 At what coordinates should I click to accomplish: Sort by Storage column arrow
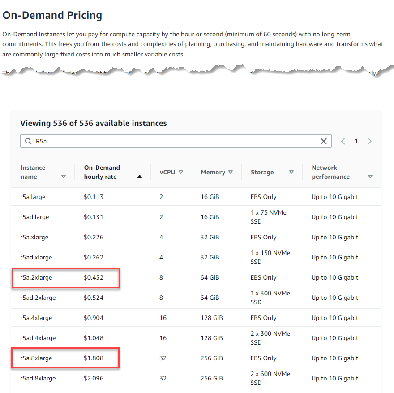[x=291, y=172]
